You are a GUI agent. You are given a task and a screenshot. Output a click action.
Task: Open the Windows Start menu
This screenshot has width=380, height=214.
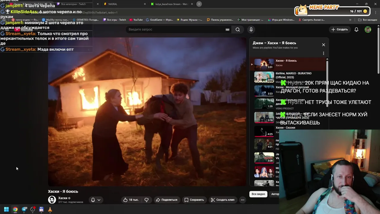pyautogui.click(x=6, y=209)
